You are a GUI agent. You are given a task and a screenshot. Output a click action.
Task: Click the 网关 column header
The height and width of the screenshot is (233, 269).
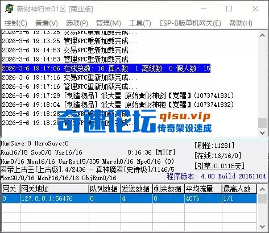11,189
